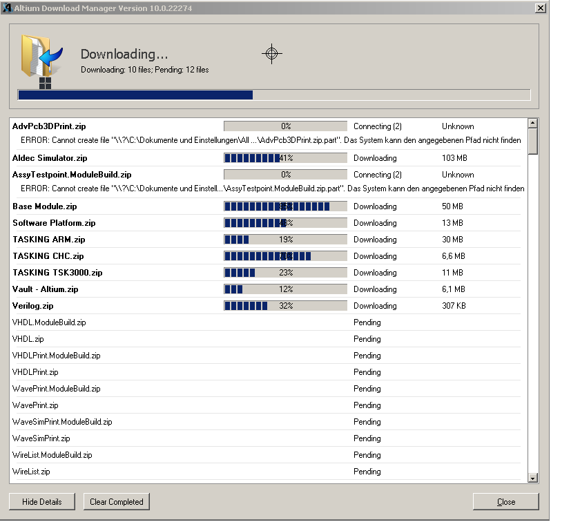Click the Verilog.zip 32% progress bar
580x522 pixels.
coord(286,306)
